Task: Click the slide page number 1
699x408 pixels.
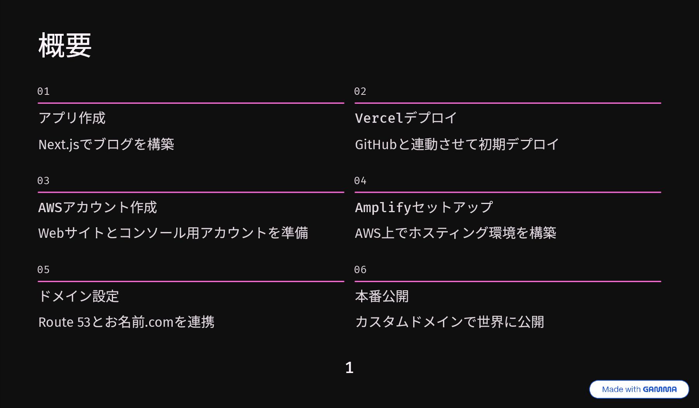Action: pos(349,368)
